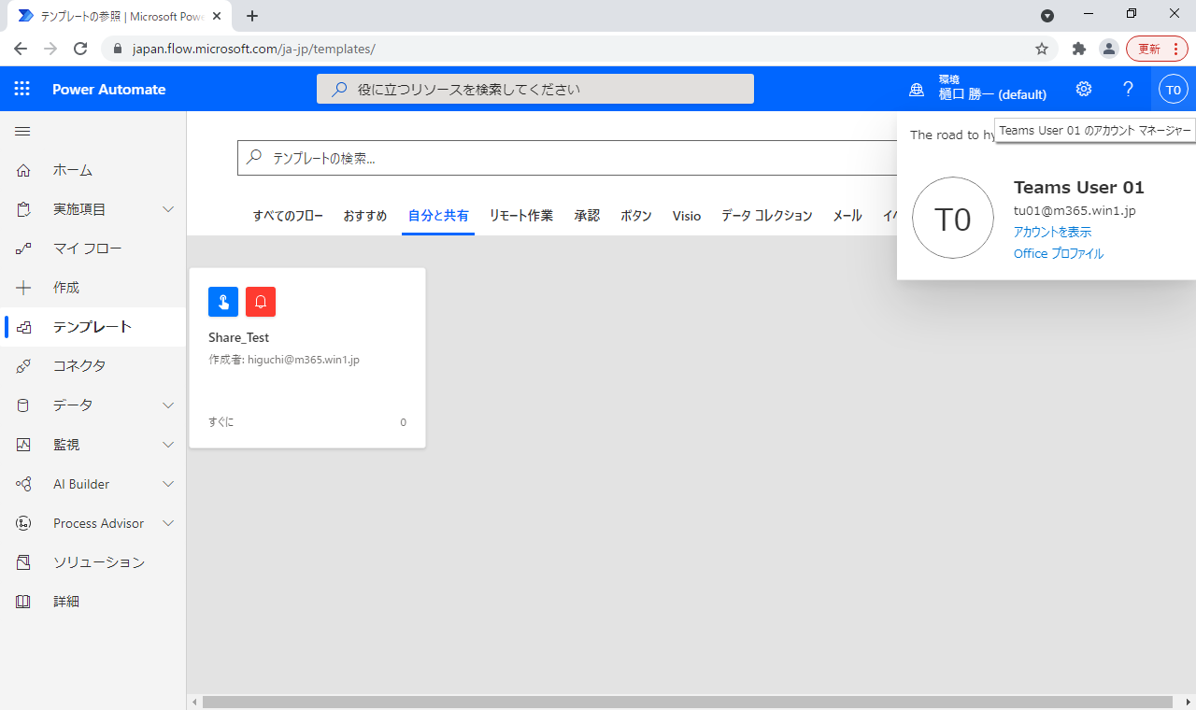
Task: Select the メール tab
Action: (x=847, y=216)
